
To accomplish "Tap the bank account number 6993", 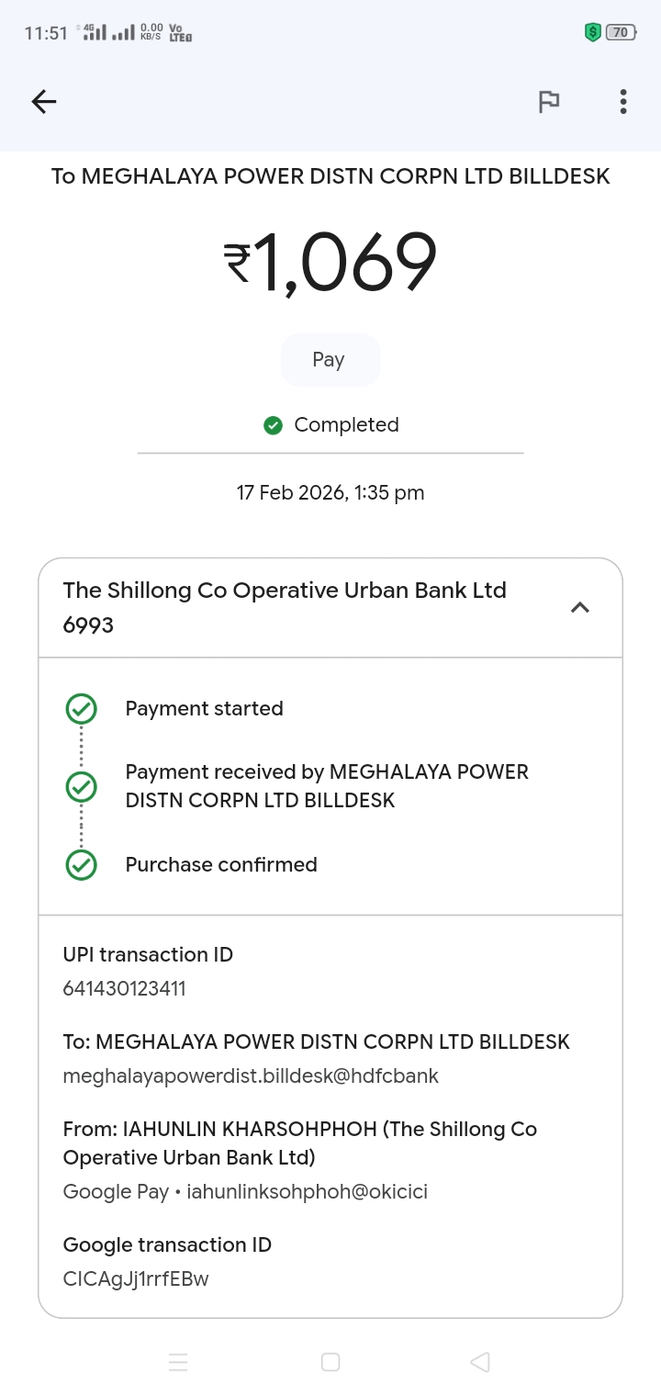I will point(88,625).
